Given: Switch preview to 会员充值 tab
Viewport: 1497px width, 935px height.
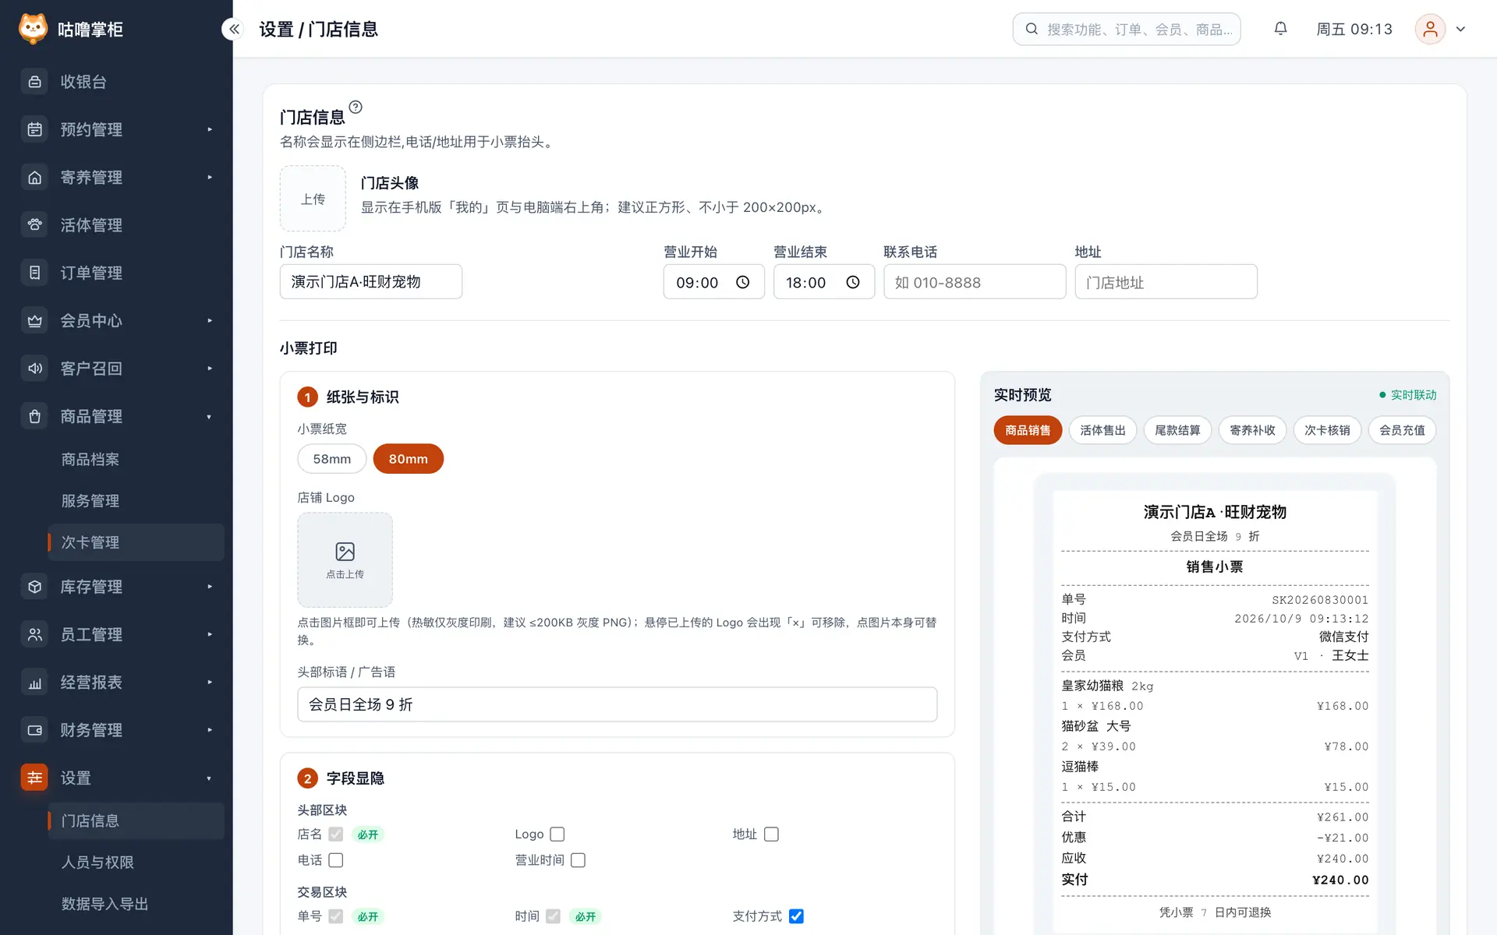Looking at the screenshot, I should [1402, 430].
